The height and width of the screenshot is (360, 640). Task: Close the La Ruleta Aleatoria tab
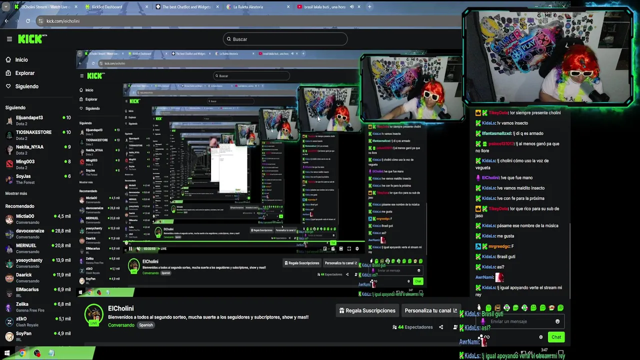[x=288, y=7]
